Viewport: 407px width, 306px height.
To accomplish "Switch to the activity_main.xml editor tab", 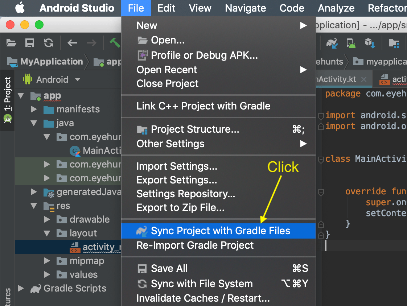I will [x=396, y=79].
